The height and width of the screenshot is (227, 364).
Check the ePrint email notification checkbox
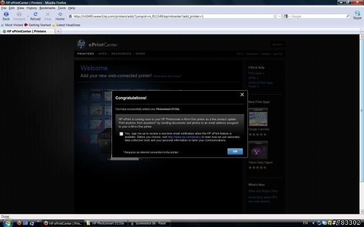click(x=121, y=134)
